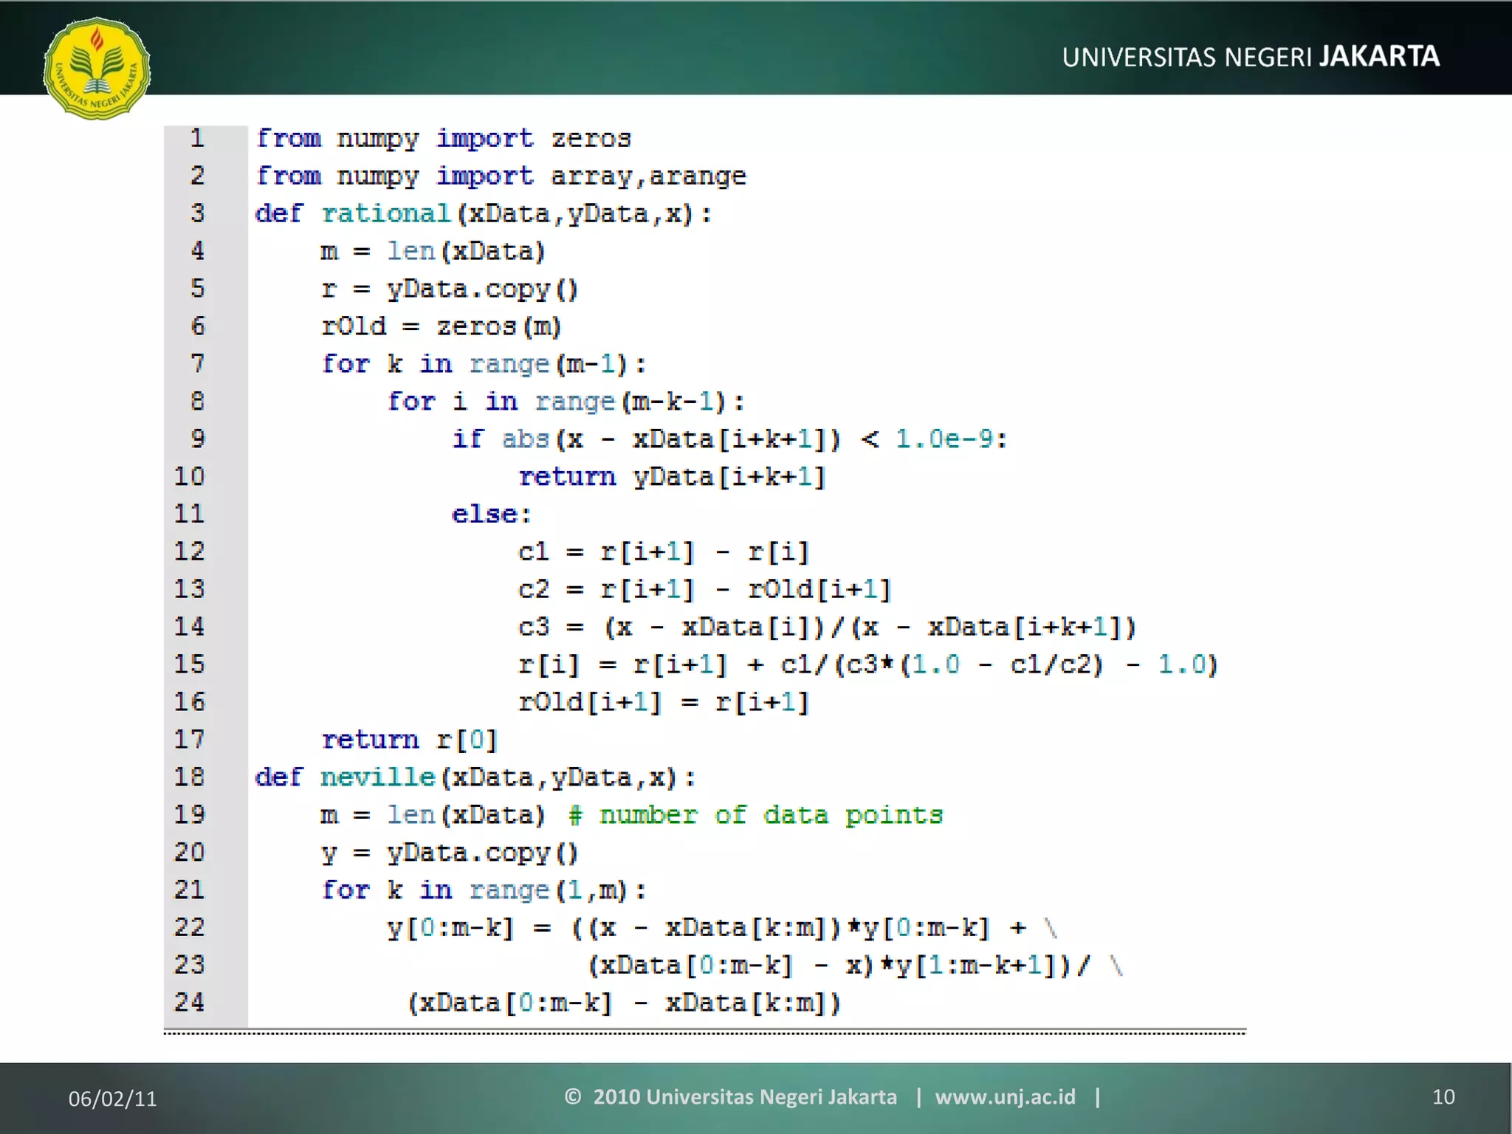Image resolution: width=1512 pixels, height=1134 pixels.
Task: Click the slide number 10 in footer
Action: click(1443, 1097)
